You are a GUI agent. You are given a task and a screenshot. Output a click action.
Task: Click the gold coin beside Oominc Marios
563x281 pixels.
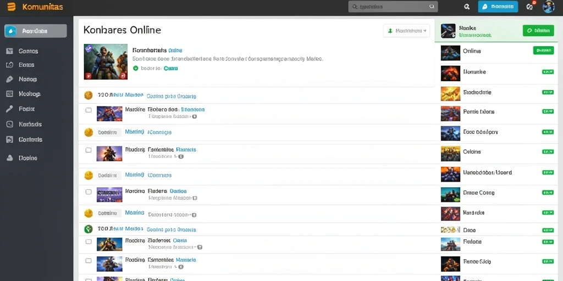89,213
